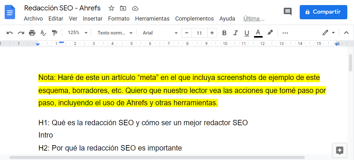Open the Arial font dropdown
The width and height of the screenshot is (354, 160).
click(x=160, y=33)
